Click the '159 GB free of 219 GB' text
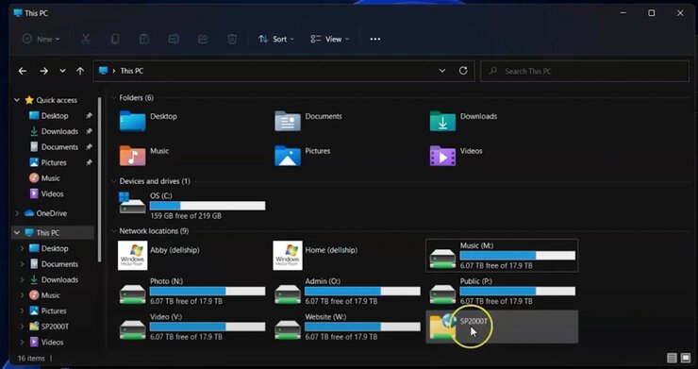The image size is (698, 369). 186,216
